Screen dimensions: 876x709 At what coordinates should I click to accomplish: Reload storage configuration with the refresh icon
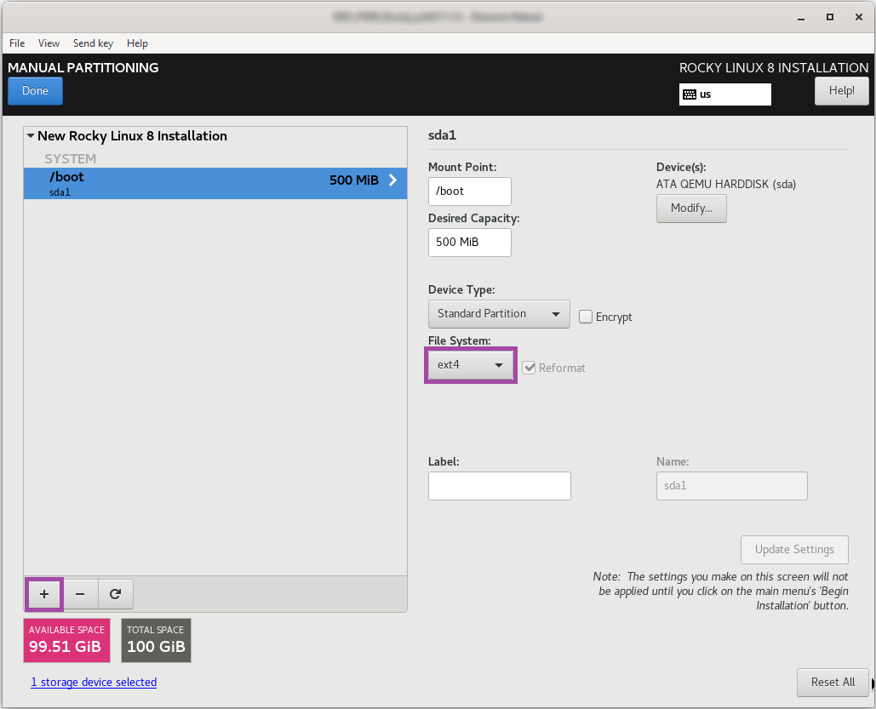(x=115, y=594)
